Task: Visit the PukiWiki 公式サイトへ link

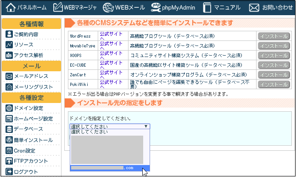Action: coord(111,84)
